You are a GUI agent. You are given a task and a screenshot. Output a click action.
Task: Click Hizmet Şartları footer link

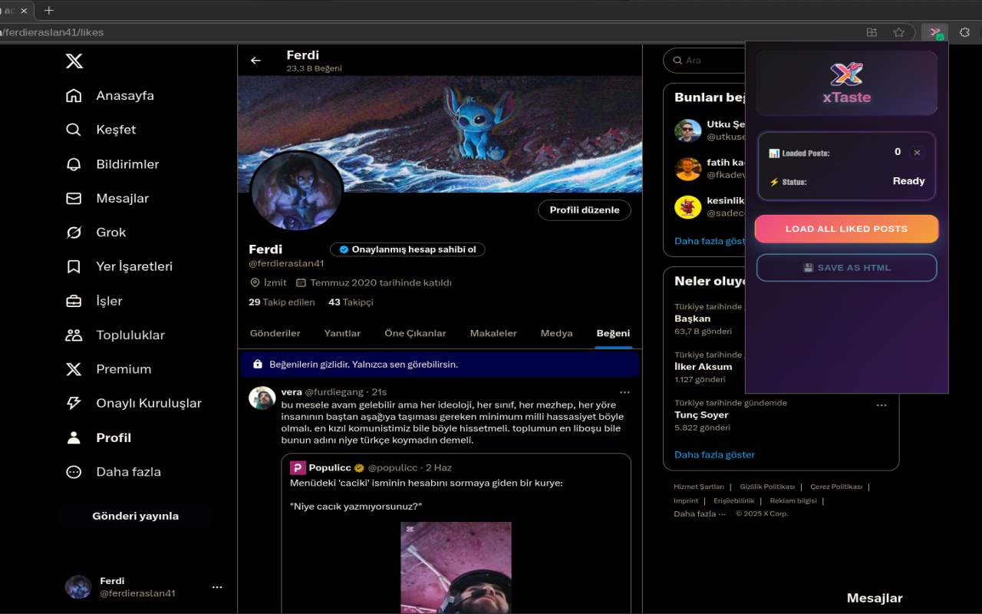point(699,487)
